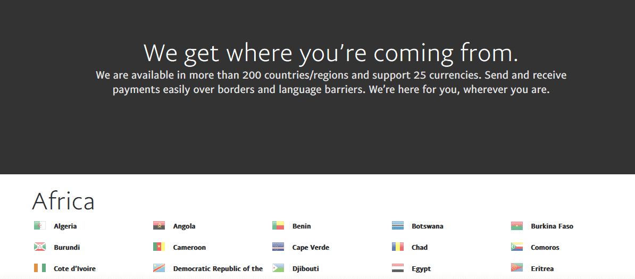Click the Botswana flag icon
The width and height of the screenshot is (635, 279).
click(398, 226)
